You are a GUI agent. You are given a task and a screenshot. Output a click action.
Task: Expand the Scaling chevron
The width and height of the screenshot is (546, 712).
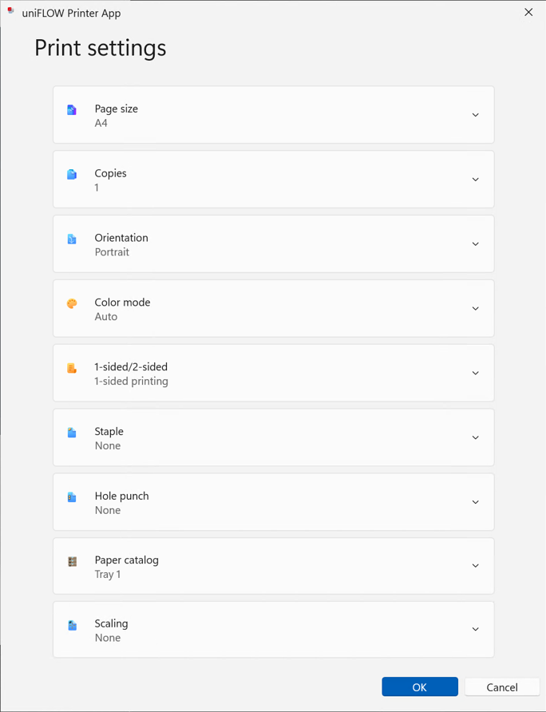[475, 629]
